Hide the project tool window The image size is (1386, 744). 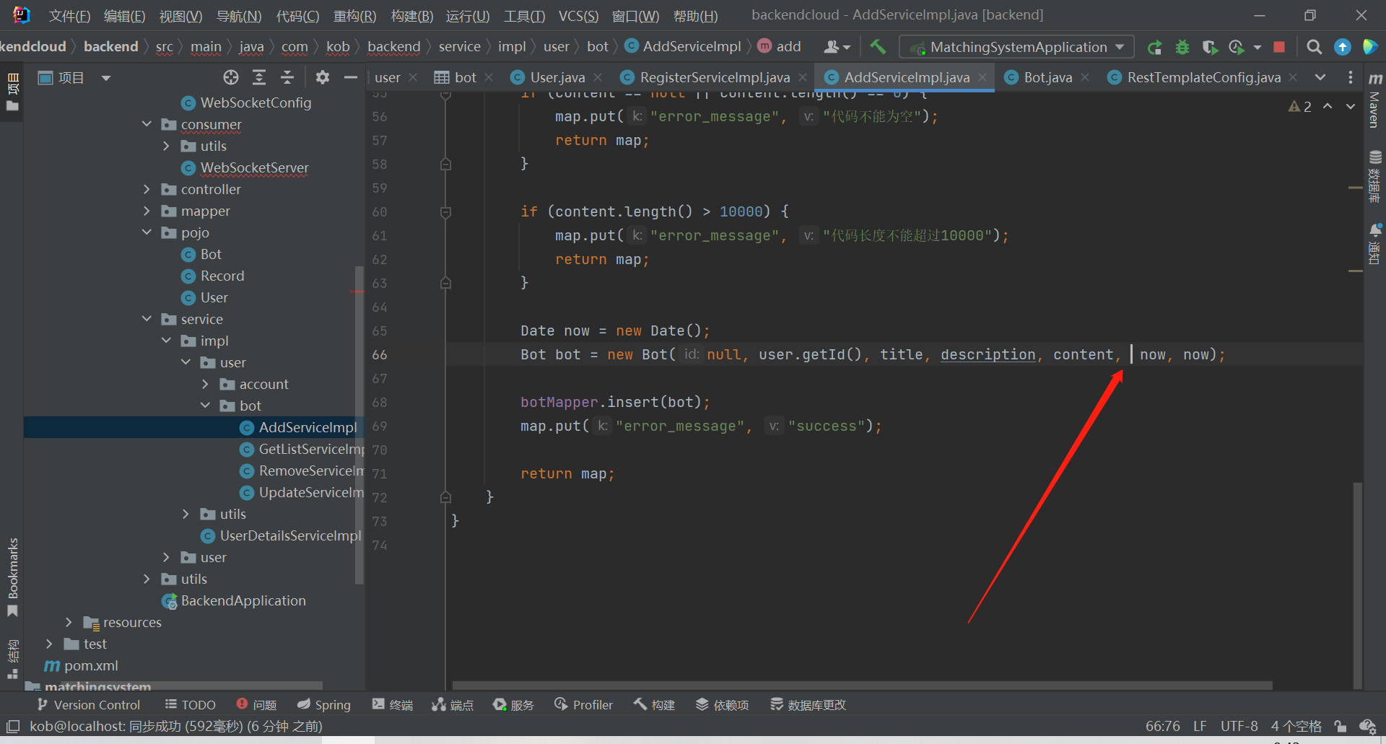tap(351, 77)
